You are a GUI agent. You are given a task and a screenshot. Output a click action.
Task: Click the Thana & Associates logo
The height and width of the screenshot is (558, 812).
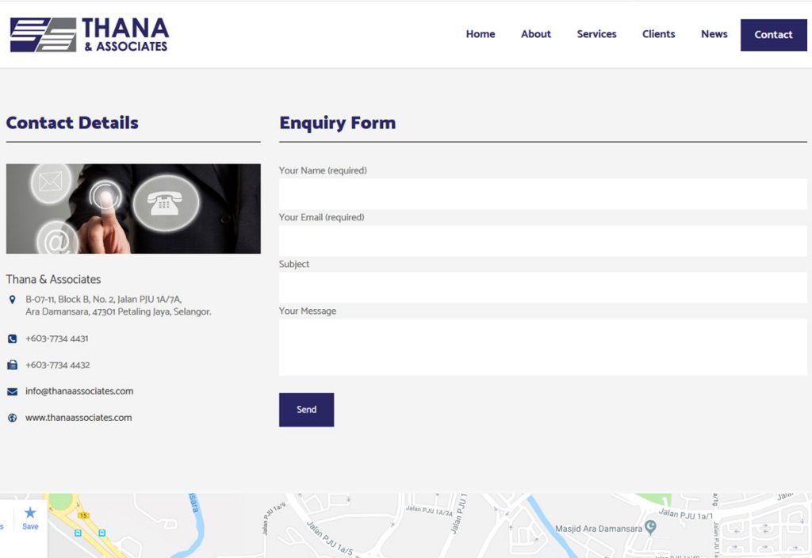pyautogui.click(x=89, y=35)
